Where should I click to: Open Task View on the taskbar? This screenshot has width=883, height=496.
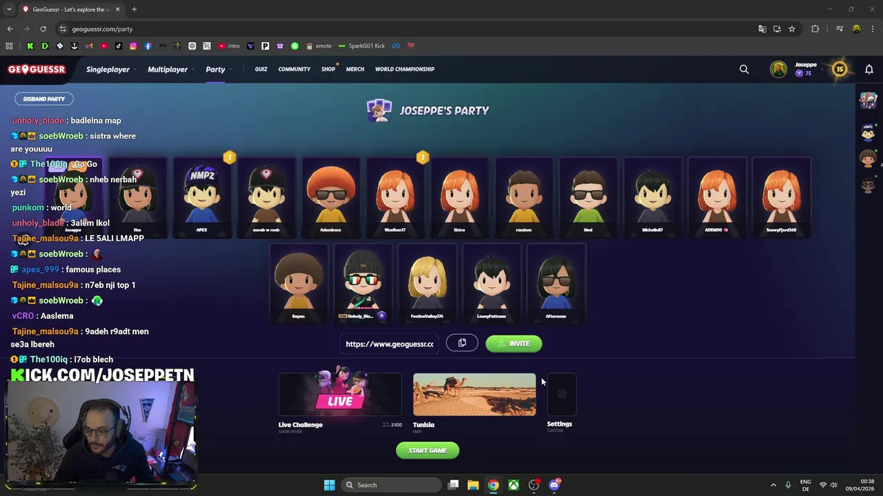pos(453,485)
